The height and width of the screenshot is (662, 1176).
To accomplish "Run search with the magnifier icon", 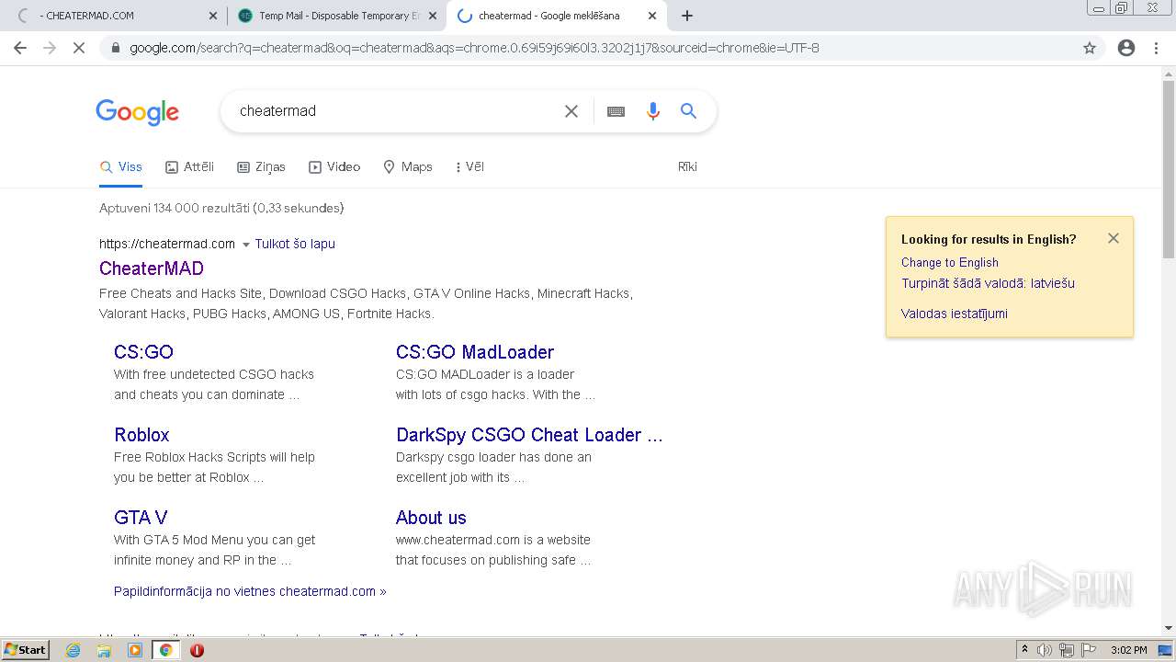I will click(688, 111).
